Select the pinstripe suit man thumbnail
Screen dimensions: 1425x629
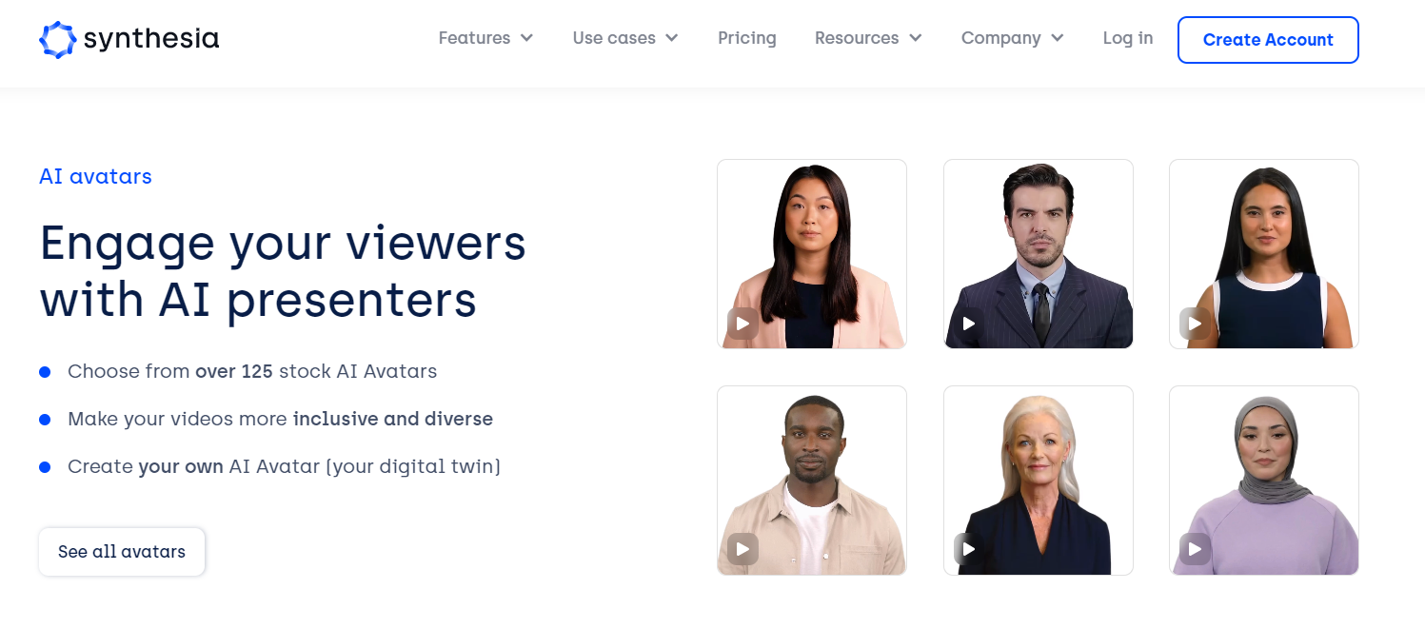tap(1039, 254)
